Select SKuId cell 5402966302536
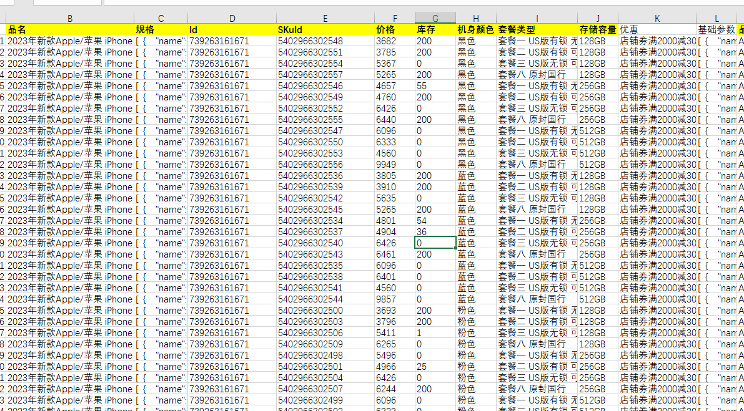The width and height of the screenshot is (744, 411). [x=325, y=176]
